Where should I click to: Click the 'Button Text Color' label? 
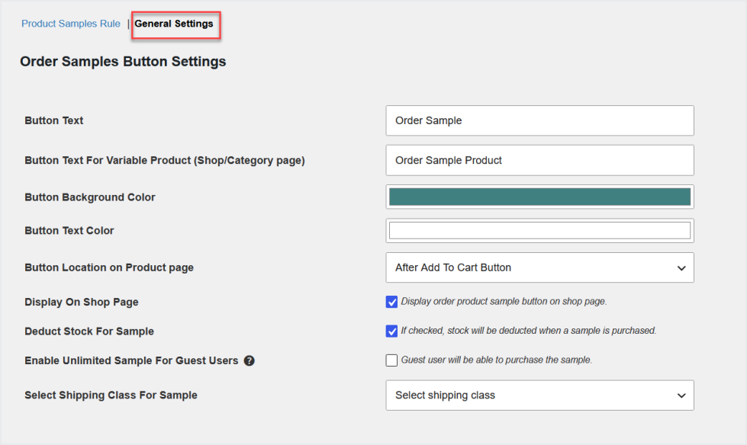pyautogui.click(x=69, y=230)
